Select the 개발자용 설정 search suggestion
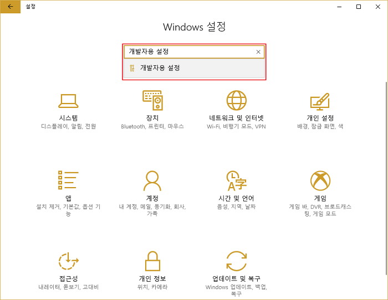 point(194,68)
